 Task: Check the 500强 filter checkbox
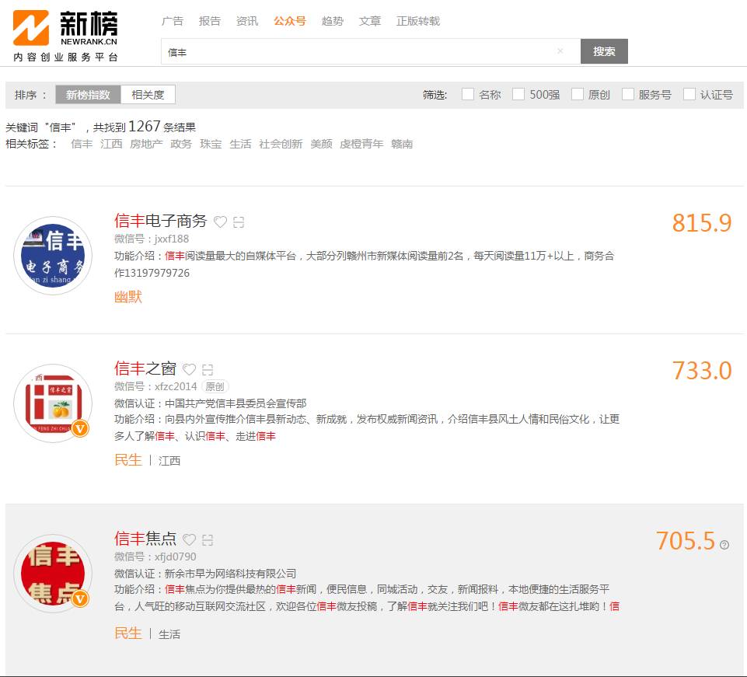pos(518,94)
